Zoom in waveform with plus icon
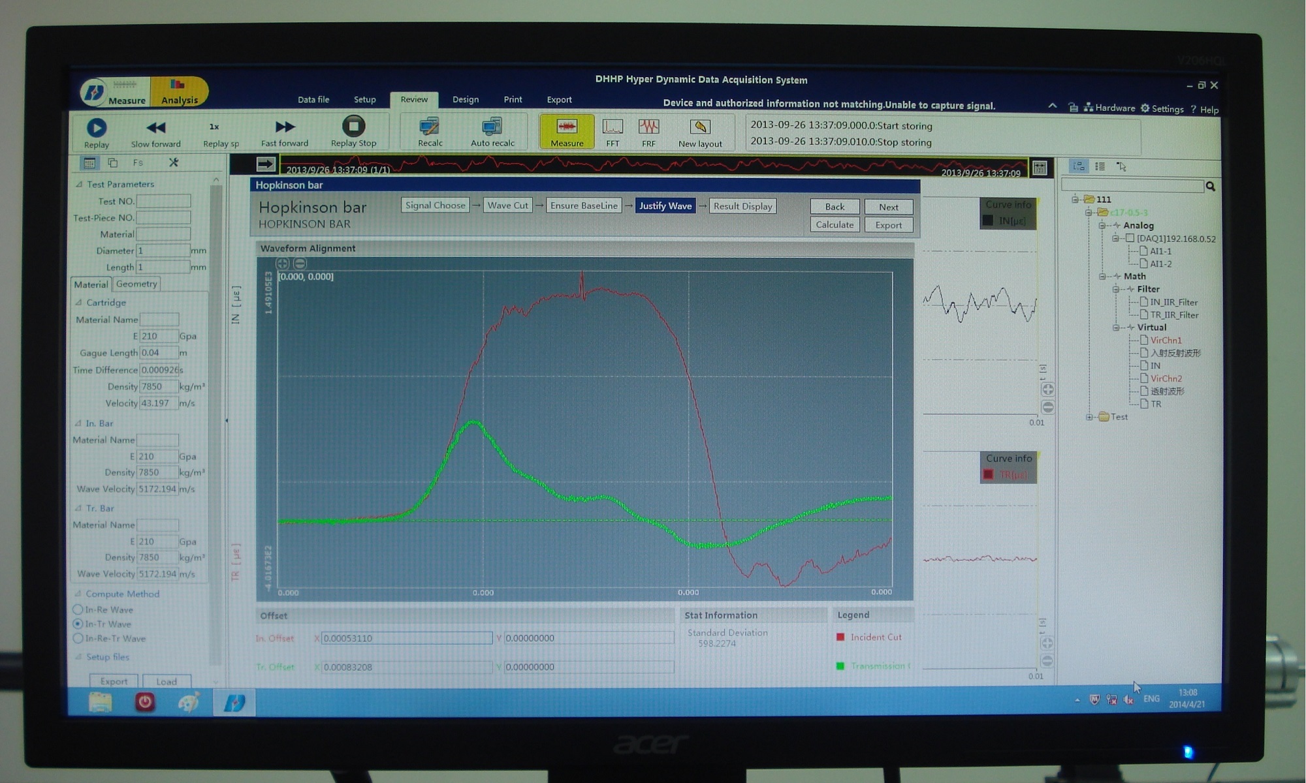 pyautogui.click(x=282, y=264)
